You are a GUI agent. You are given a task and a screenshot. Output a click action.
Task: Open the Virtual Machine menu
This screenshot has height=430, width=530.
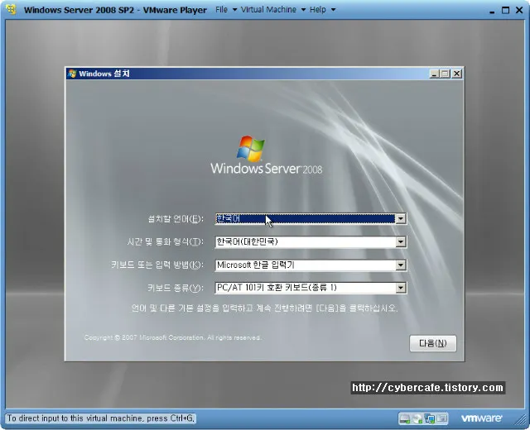[272, 10]
